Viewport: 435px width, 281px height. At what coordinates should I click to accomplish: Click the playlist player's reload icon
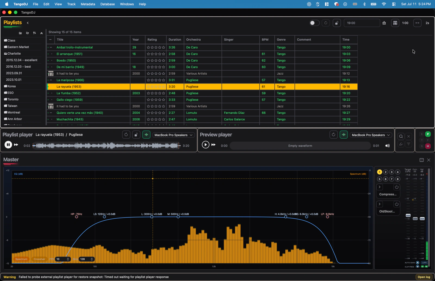tap(126, 135)
